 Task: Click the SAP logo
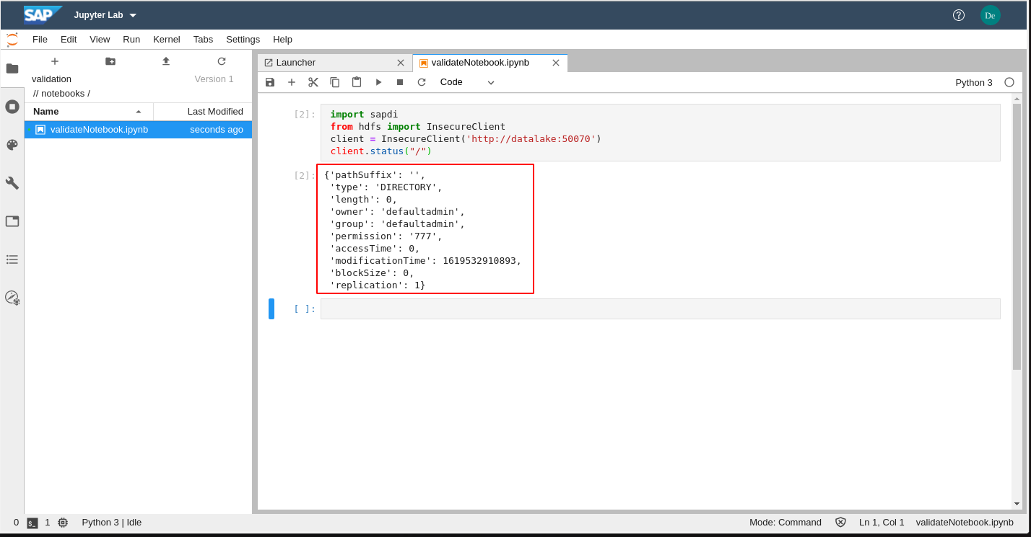[43, 14]
